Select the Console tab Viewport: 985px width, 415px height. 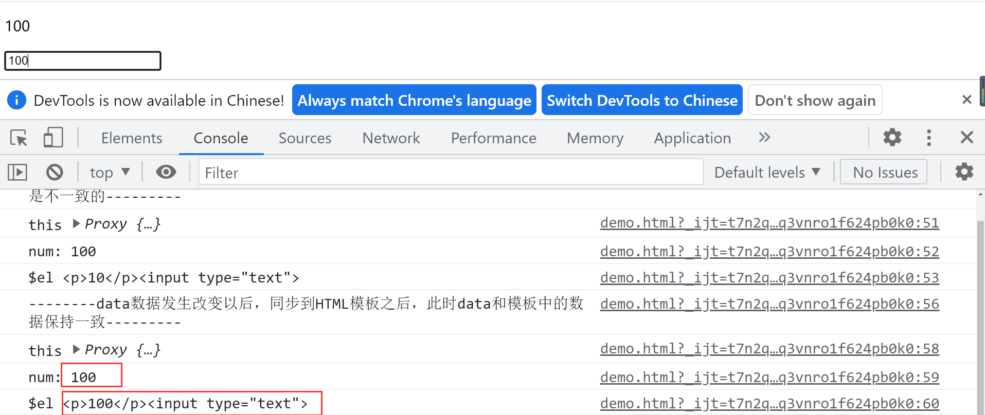click(x=221, y=138)
